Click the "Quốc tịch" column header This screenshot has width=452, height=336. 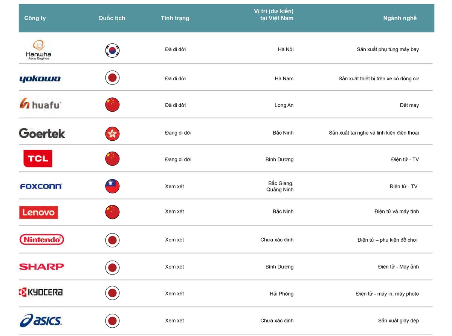(x=111, y=18)
